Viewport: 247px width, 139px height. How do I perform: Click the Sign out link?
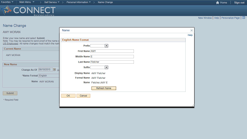[x=239, y=3]
